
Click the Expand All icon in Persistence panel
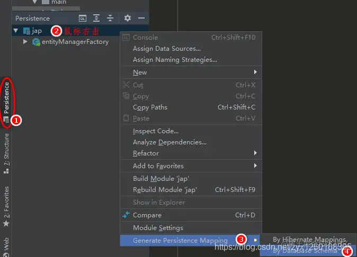point(96,18)
